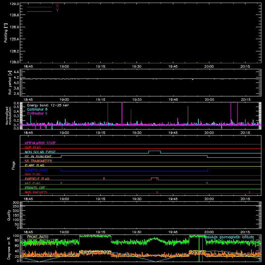Image resolution: width=265 pixels, height=265 pixels.
Task: Click the roll period dip near 19:53
Action: tap(192, 79)
